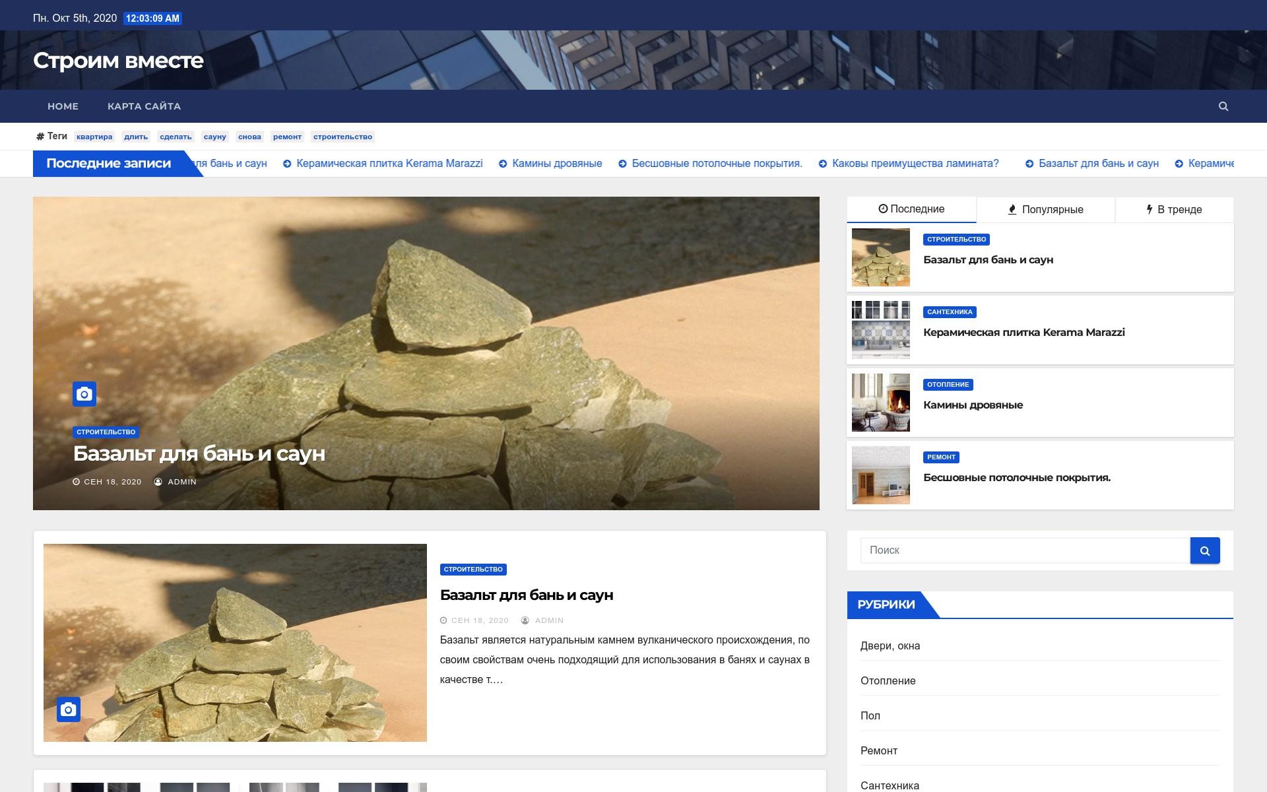The width and height of the screenshot is (1267, 792).
Task: Click the Строим вместе site title
Action: tap(118, 60)
